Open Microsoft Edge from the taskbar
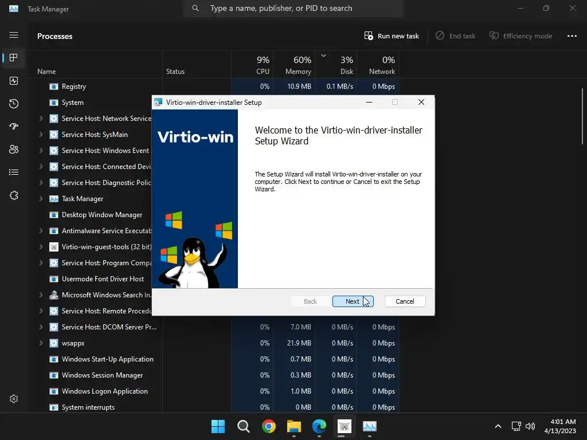The width and height of the screenshot is (587, 440). tap(319, 426)
